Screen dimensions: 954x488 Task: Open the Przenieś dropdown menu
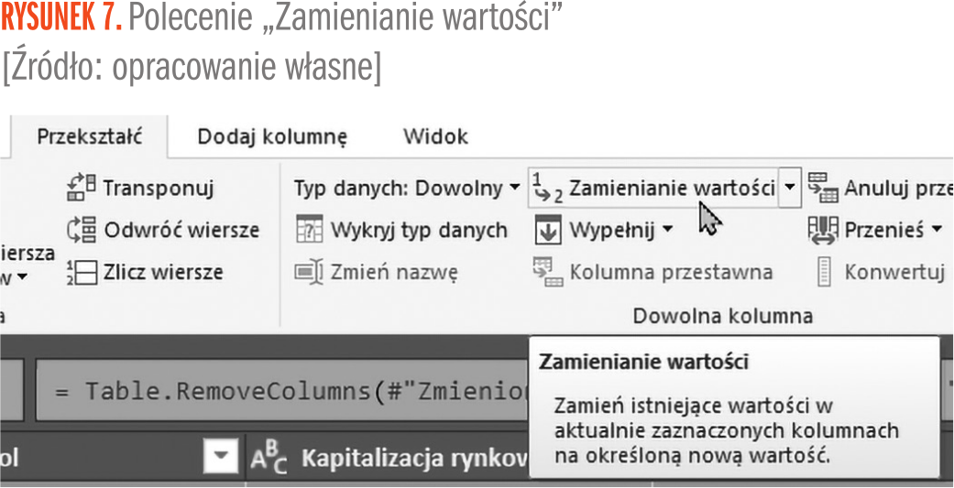(x=936, y=230)
